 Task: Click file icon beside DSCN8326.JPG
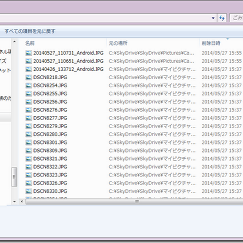(29, 183)
